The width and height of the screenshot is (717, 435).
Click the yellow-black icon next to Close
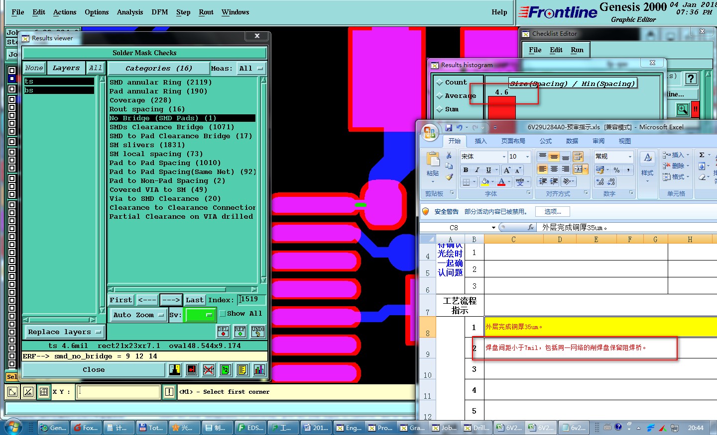(175, 369)
